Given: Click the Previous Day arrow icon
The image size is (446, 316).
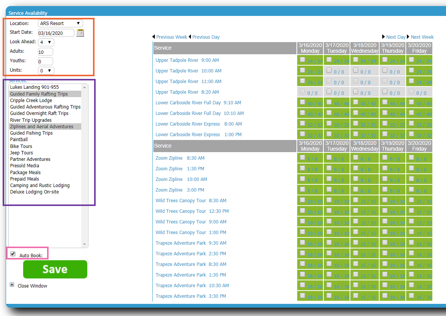Looking at the screenshot, I should point(190,37).
